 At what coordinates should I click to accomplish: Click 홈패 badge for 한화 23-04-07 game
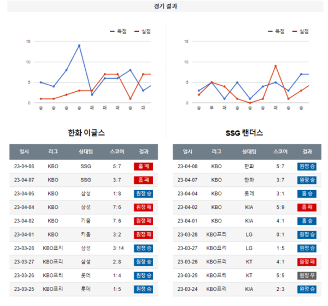(x=143, y=180)
